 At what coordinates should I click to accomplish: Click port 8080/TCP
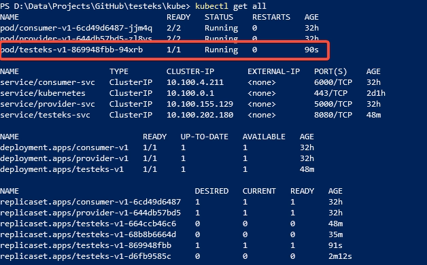[333, 115]
